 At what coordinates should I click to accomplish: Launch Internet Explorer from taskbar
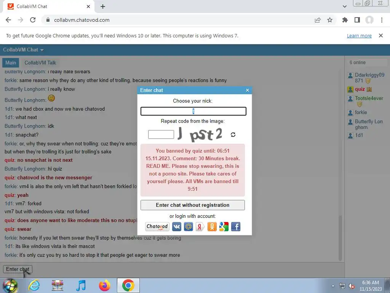point(34,285)
